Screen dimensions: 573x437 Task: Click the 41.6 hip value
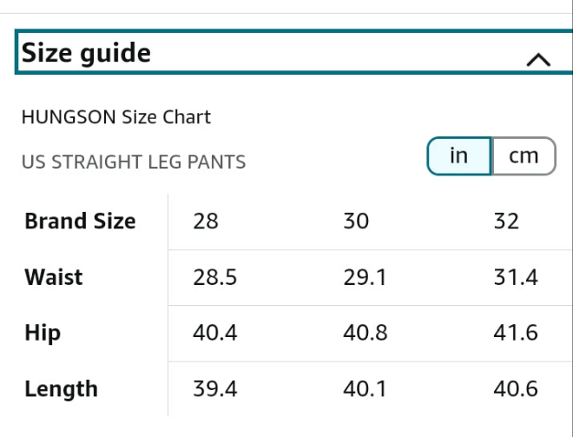click(516, 334)
